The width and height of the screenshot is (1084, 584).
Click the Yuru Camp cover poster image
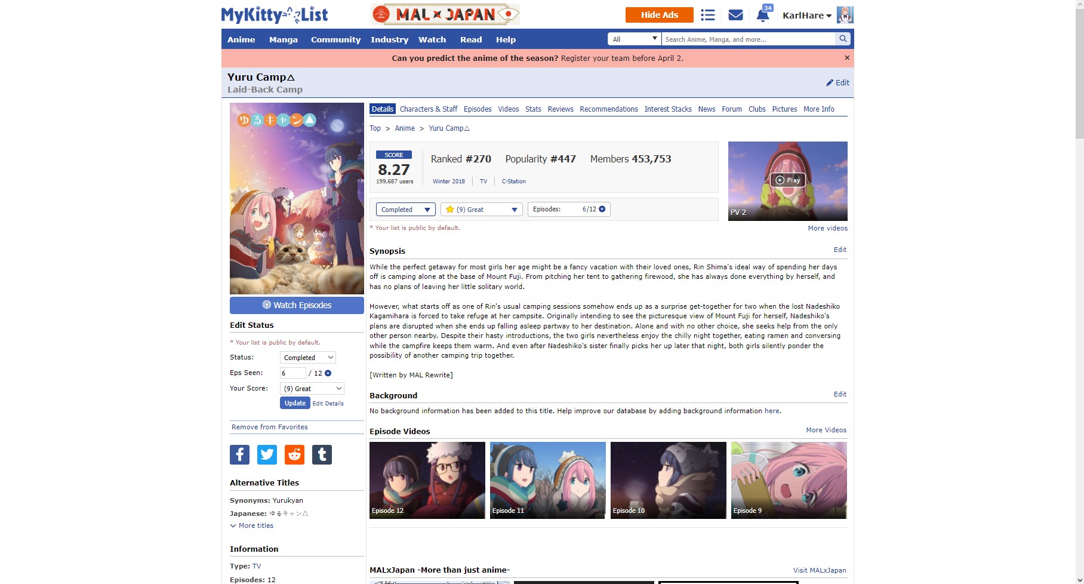coord(297,198)
